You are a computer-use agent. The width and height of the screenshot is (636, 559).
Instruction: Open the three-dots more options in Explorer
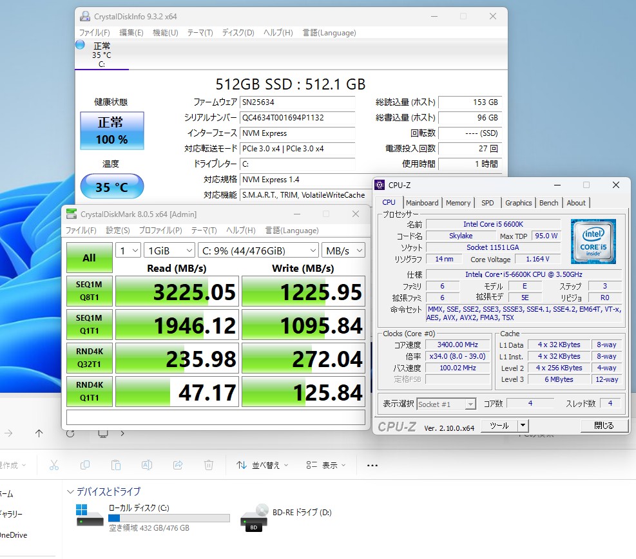pyautogui.click(x=372, y=466)
